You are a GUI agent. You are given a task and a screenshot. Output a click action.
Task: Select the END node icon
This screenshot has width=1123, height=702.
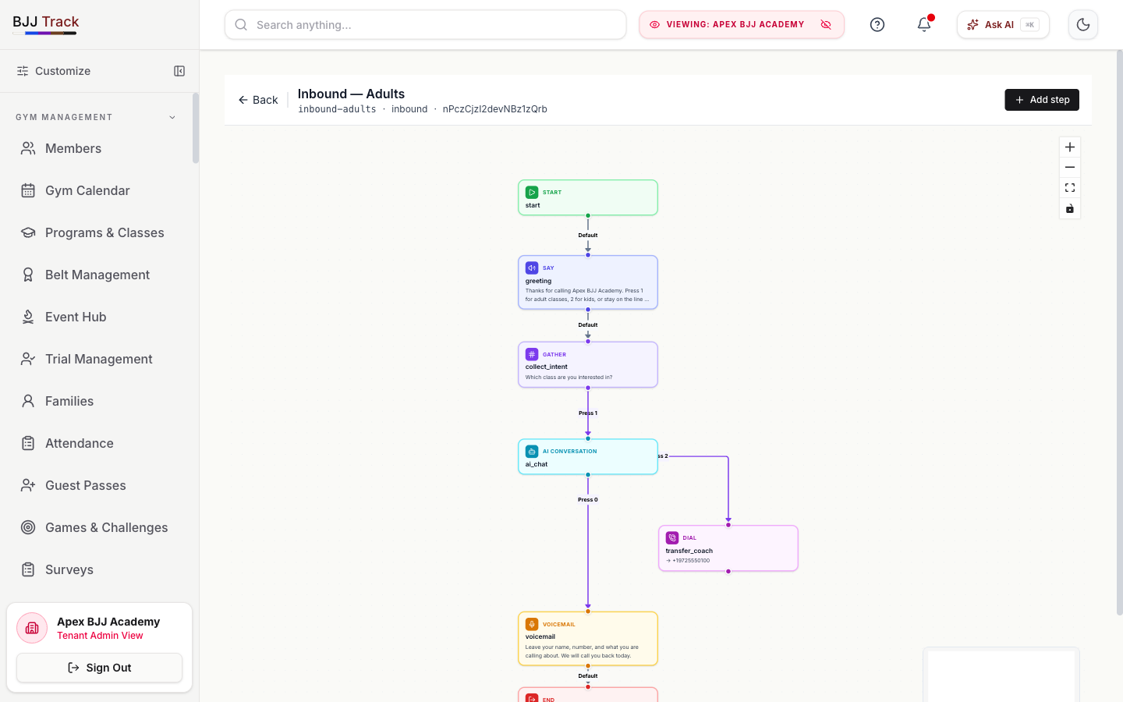click(532, 698)
